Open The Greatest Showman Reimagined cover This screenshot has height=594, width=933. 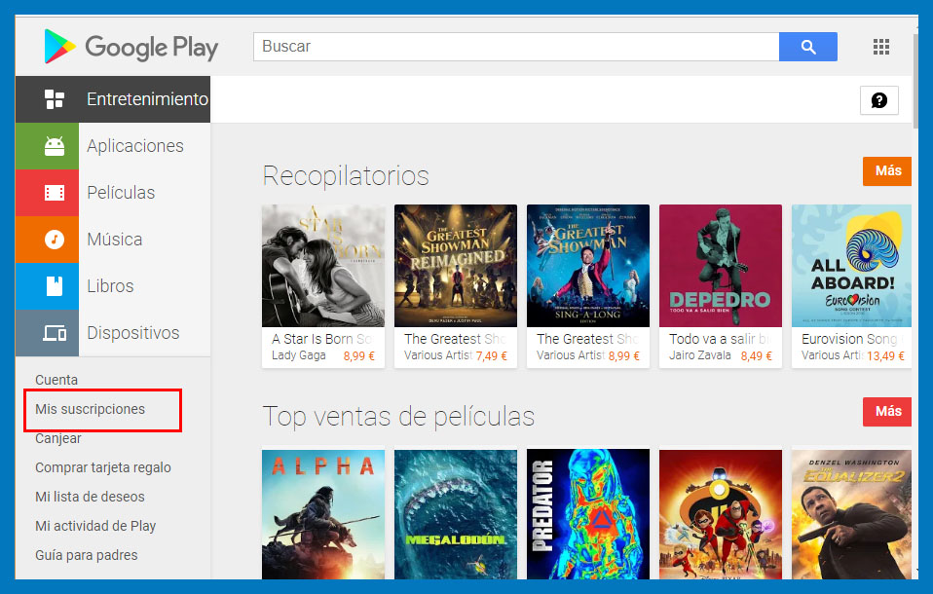456,266
